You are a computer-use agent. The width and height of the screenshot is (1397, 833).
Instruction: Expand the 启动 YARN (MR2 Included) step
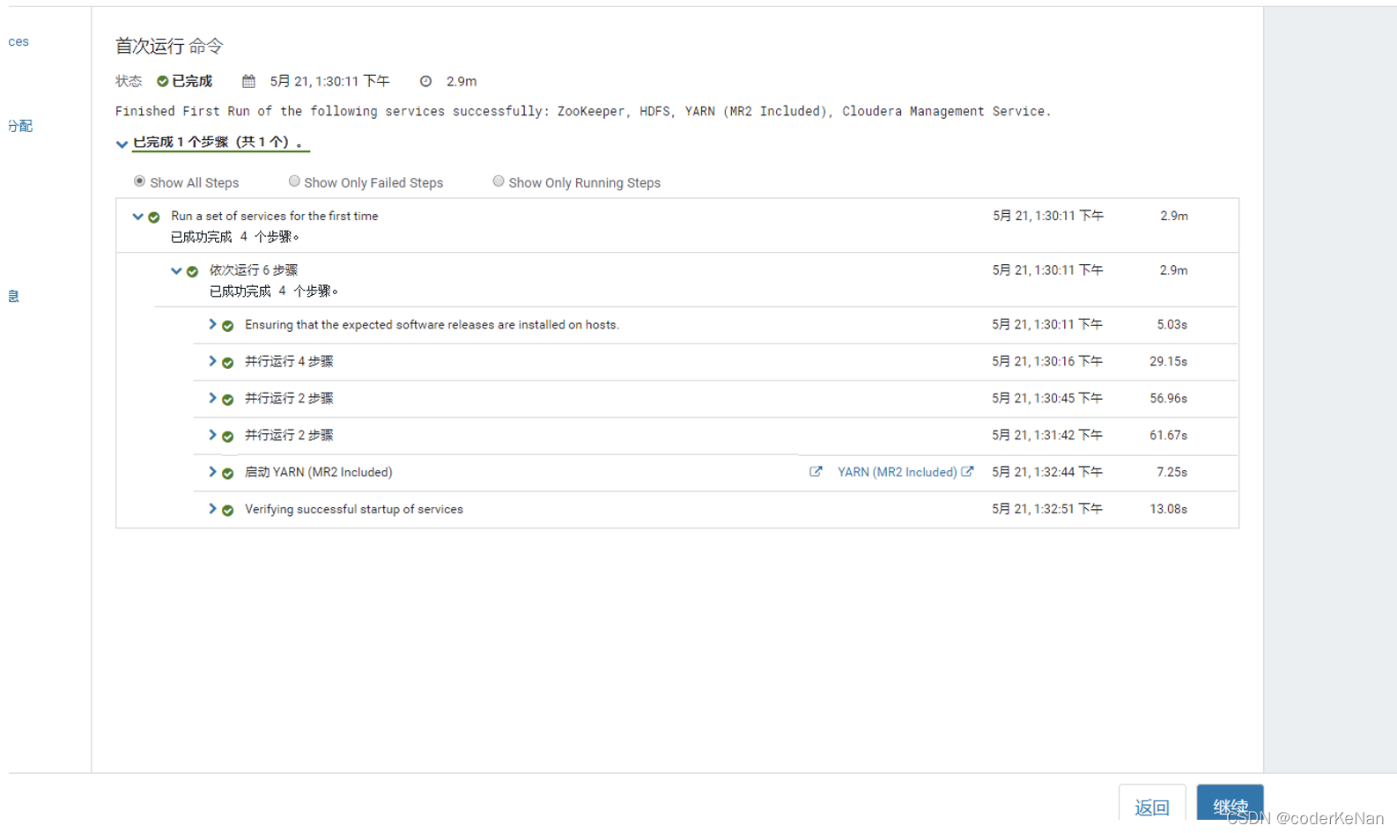pyautogui.click(x=212, y=472)
